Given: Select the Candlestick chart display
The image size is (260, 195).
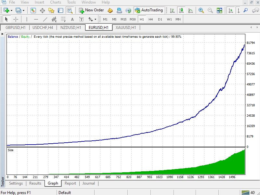Looking at the screenshot, I should tap(181, 10).
